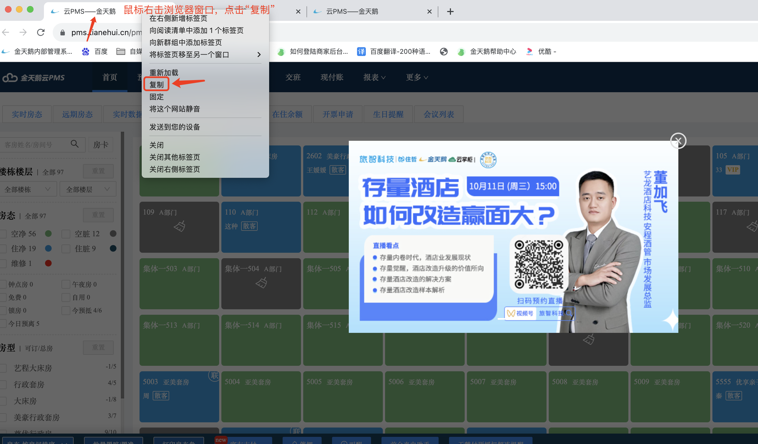Viewport: 758px width, 444px height.
Task: Click 重置 beside 房型
Action: click(x=98, y=347)
